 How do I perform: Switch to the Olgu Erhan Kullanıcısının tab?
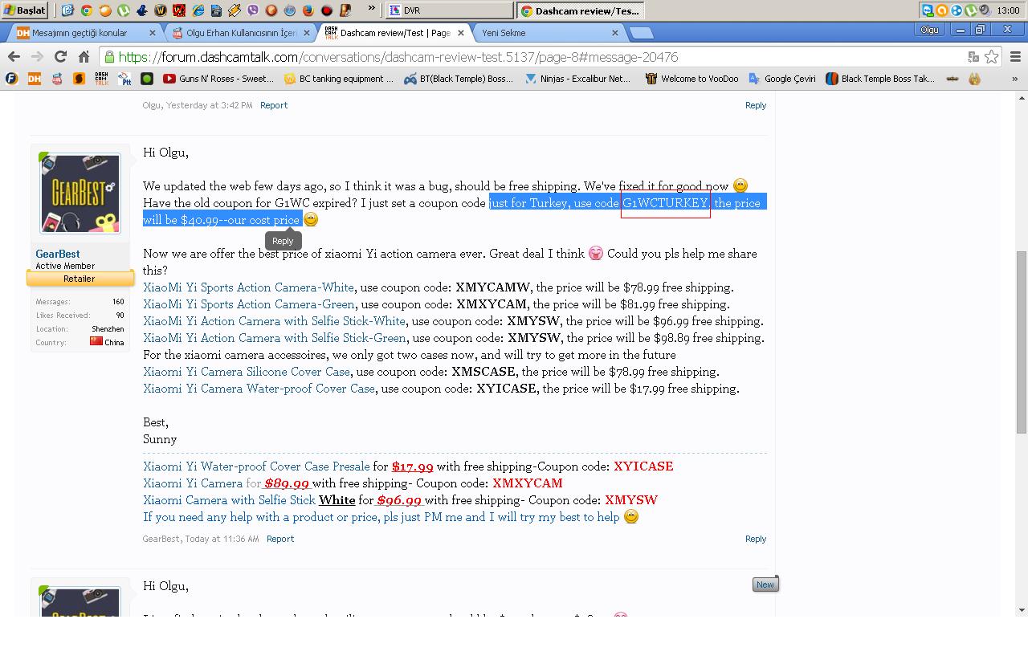click(241, 33)
